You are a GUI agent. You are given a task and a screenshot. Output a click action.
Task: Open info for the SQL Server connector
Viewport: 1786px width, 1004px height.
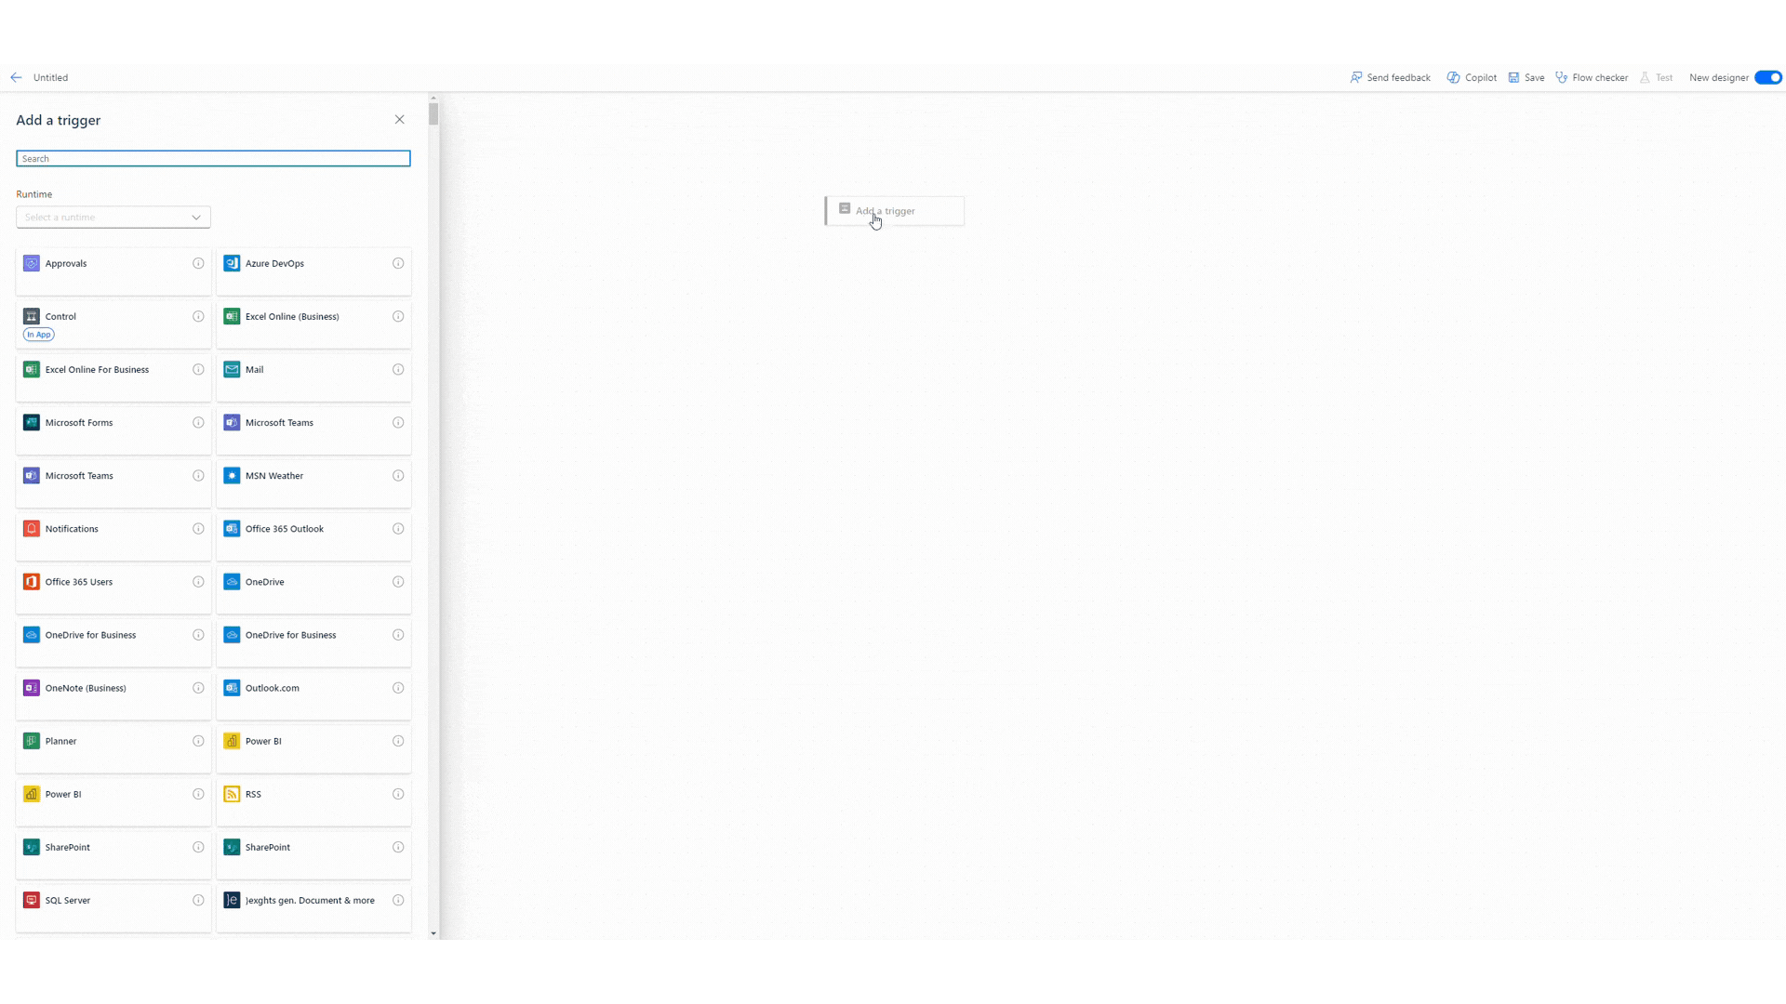point(198,900)
